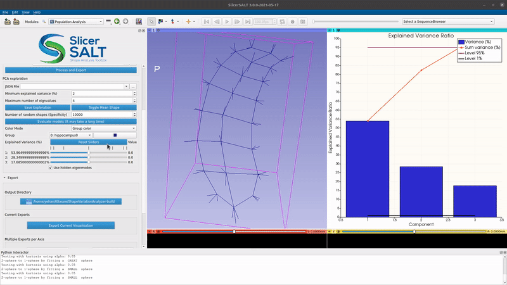The height and width of the screenshot is (285, 507).
Task: Click the group color swatch button
Action: coord(115,135)
